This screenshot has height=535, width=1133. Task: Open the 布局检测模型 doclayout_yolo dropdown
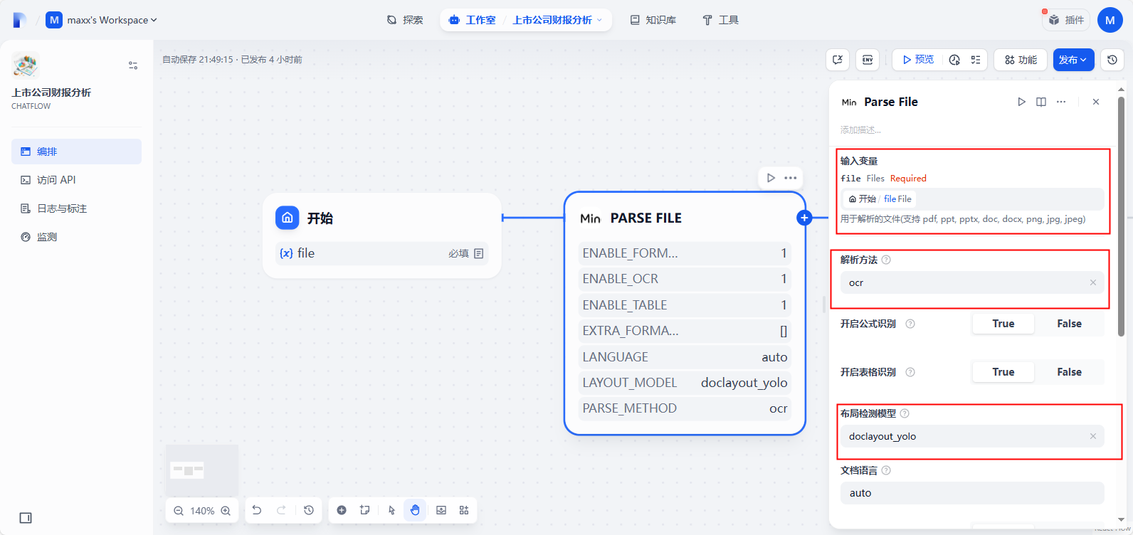tap(972, 437)
